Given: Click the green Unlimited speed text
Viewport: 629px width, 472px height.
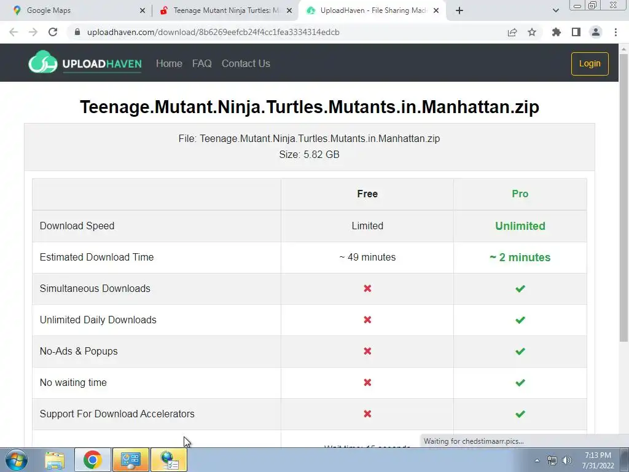Looking at the screenshot, I should [x=520, y=226].
